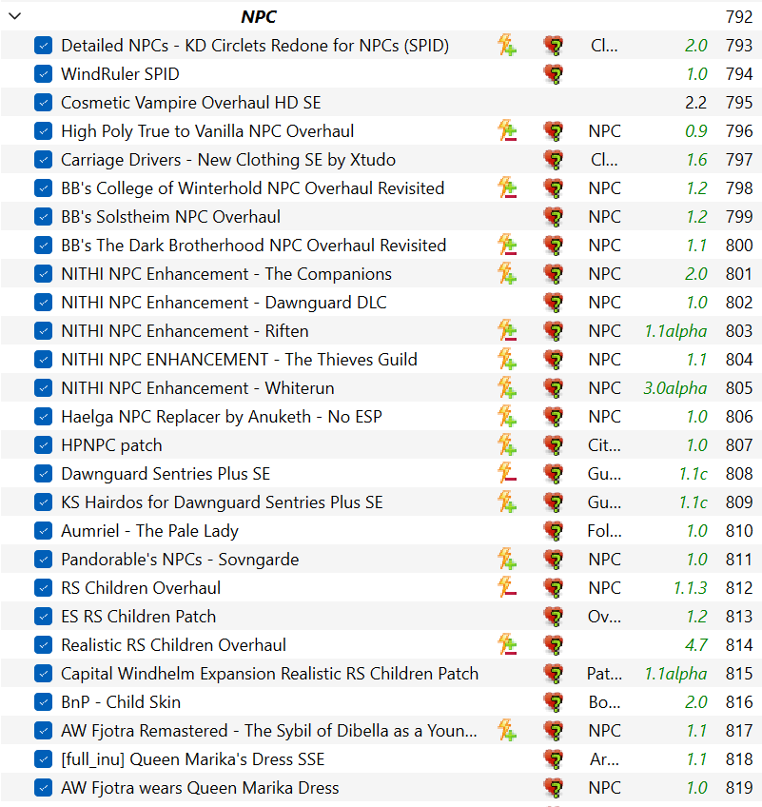
Task: Click Ov... category on ES RS Children Patch
Action: [x=604, y=617]
